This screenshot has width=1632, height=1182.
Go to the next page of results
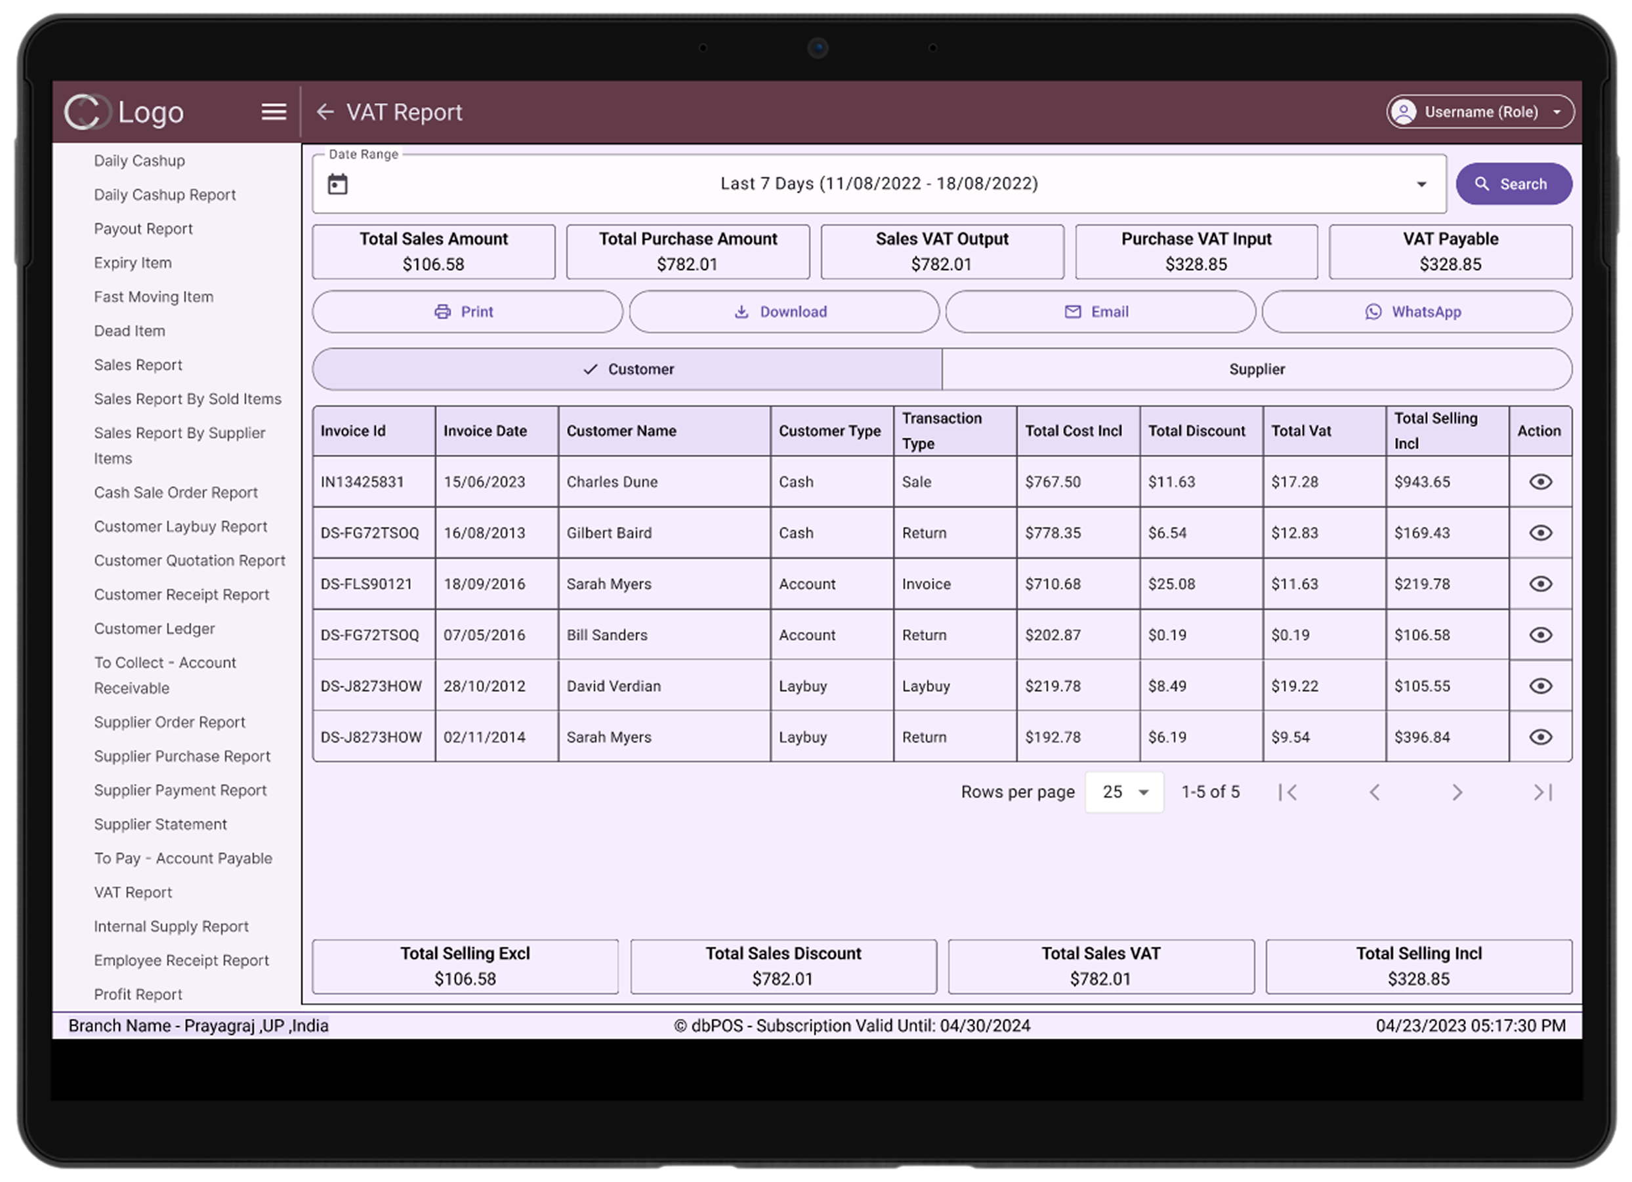click(1457, 792)
